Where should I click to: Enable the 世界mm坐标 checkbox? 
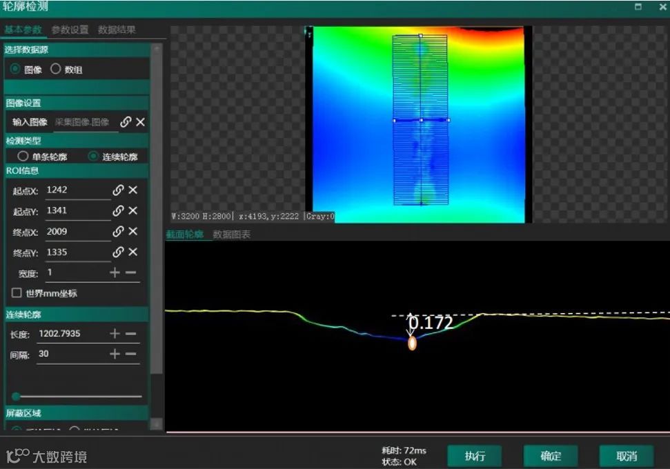[17, 293]
